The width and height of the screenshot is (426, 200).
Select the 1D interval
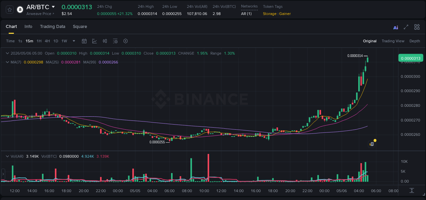pos(56,41)
